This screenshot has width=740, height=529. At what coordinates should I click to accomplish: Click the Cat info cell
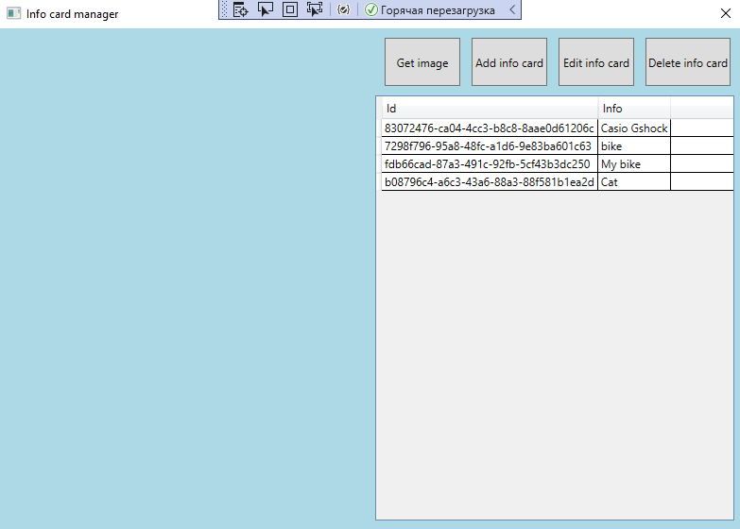[634, 181]
